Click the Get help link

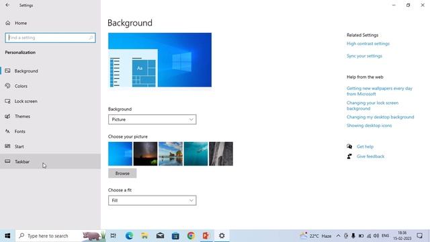365,147
